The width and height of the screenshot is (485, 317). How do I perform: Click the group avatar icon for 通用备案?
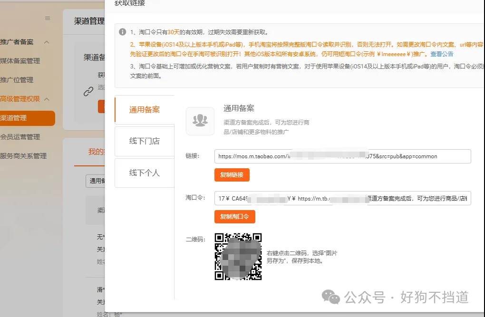[200, 121]
